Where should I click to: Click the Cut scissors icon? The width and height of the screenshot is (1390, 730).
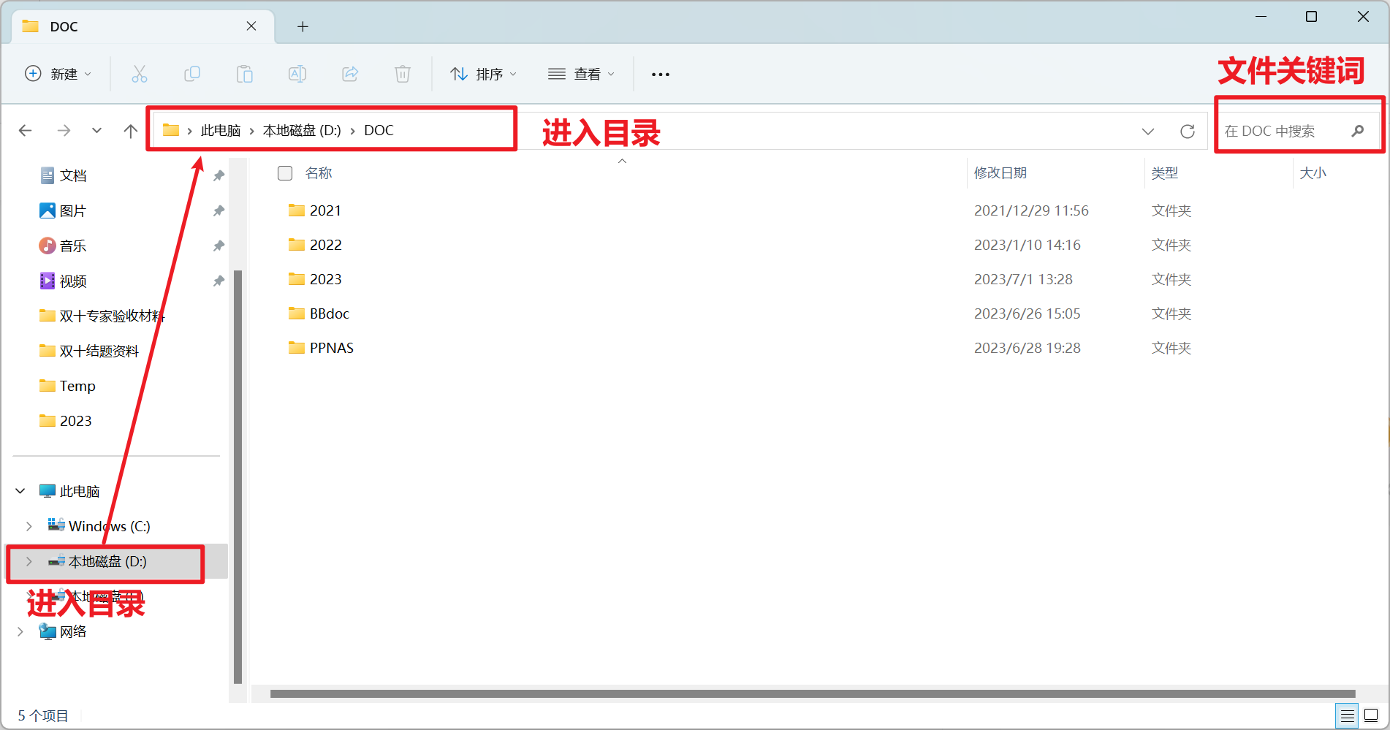point(139,74)
